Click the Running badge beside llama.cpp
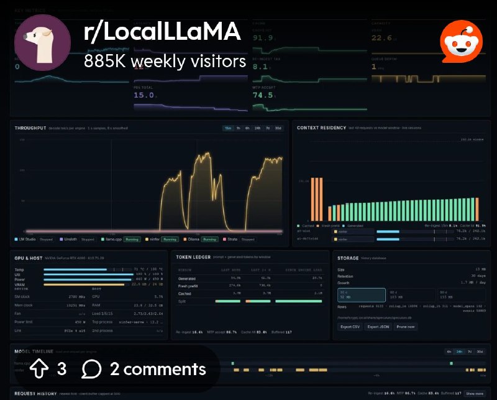497x400 pixels. point(132,240)
